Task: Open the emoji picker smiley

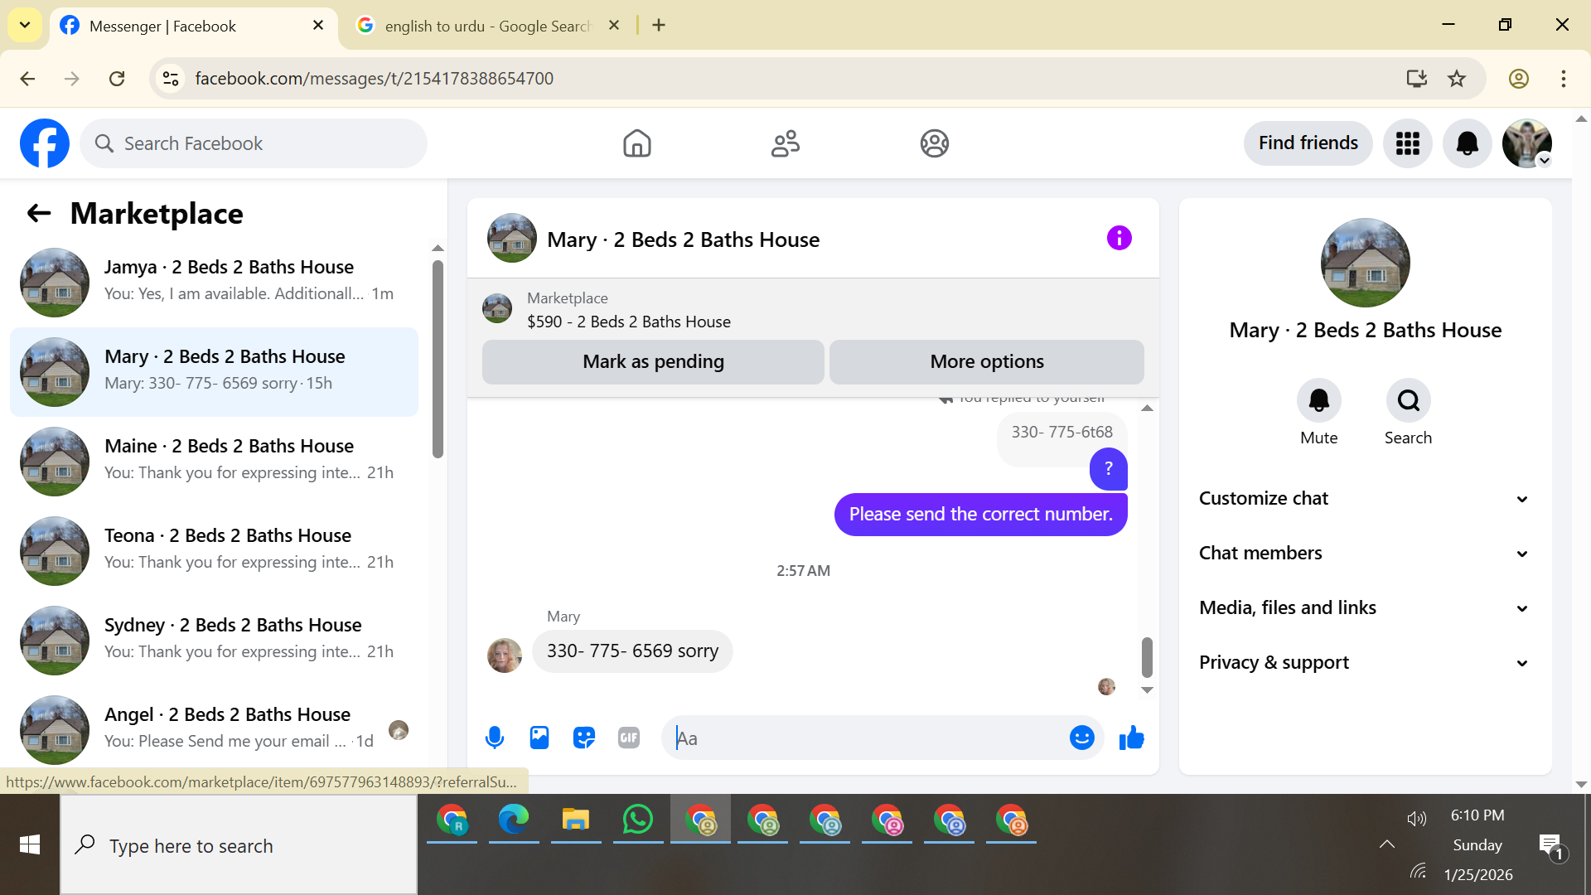Action: pos(1081,738)
